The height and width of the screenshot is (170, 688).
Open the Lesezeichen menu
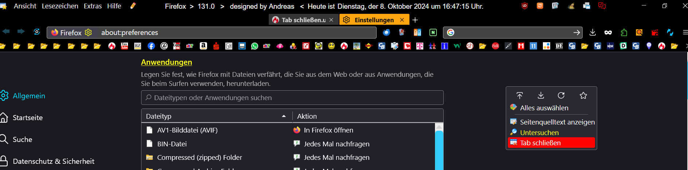pos(60,6)
